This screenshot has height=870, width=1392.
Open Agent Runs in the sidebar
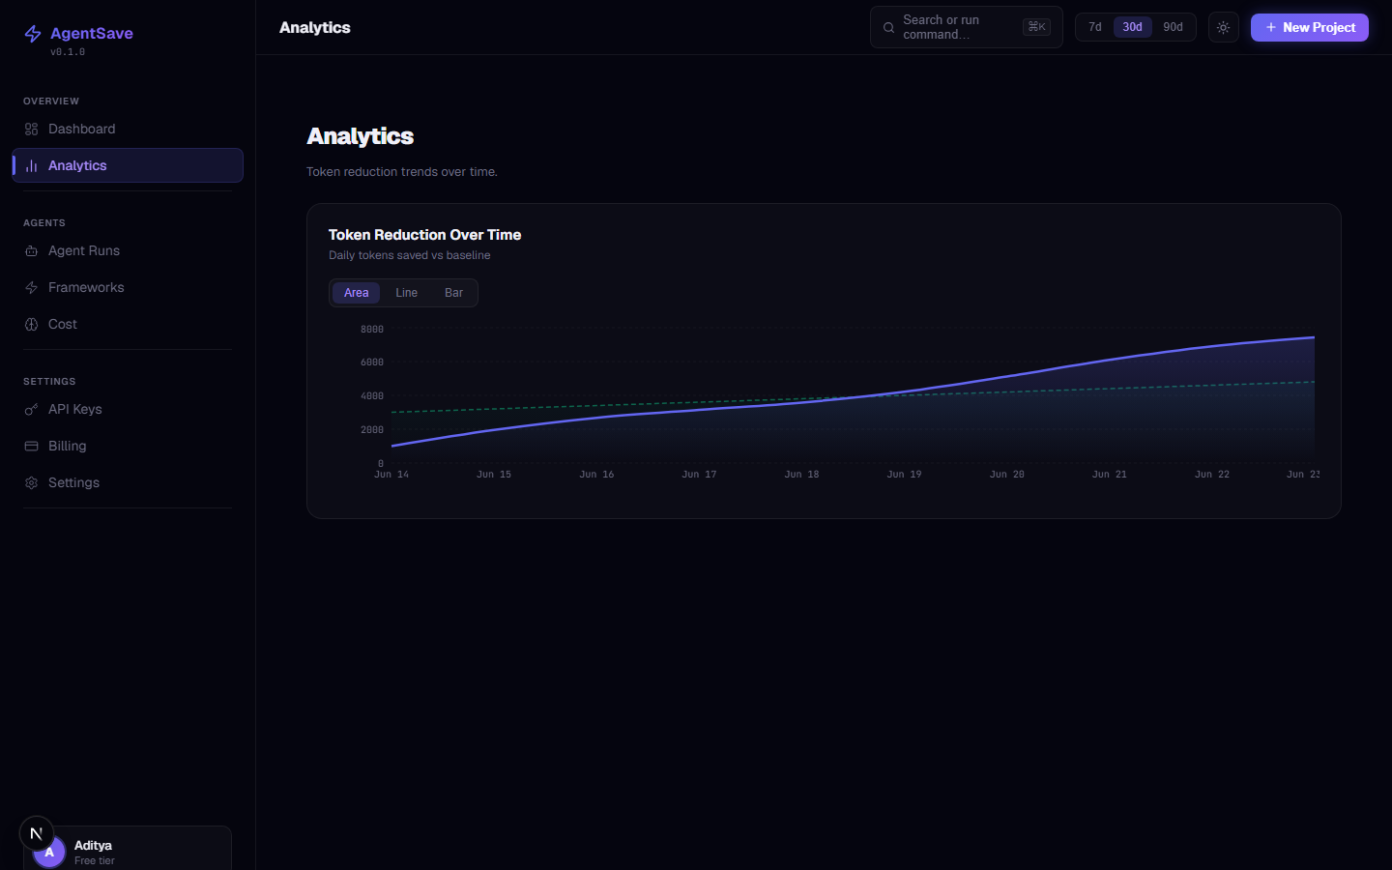click(128, 250)
